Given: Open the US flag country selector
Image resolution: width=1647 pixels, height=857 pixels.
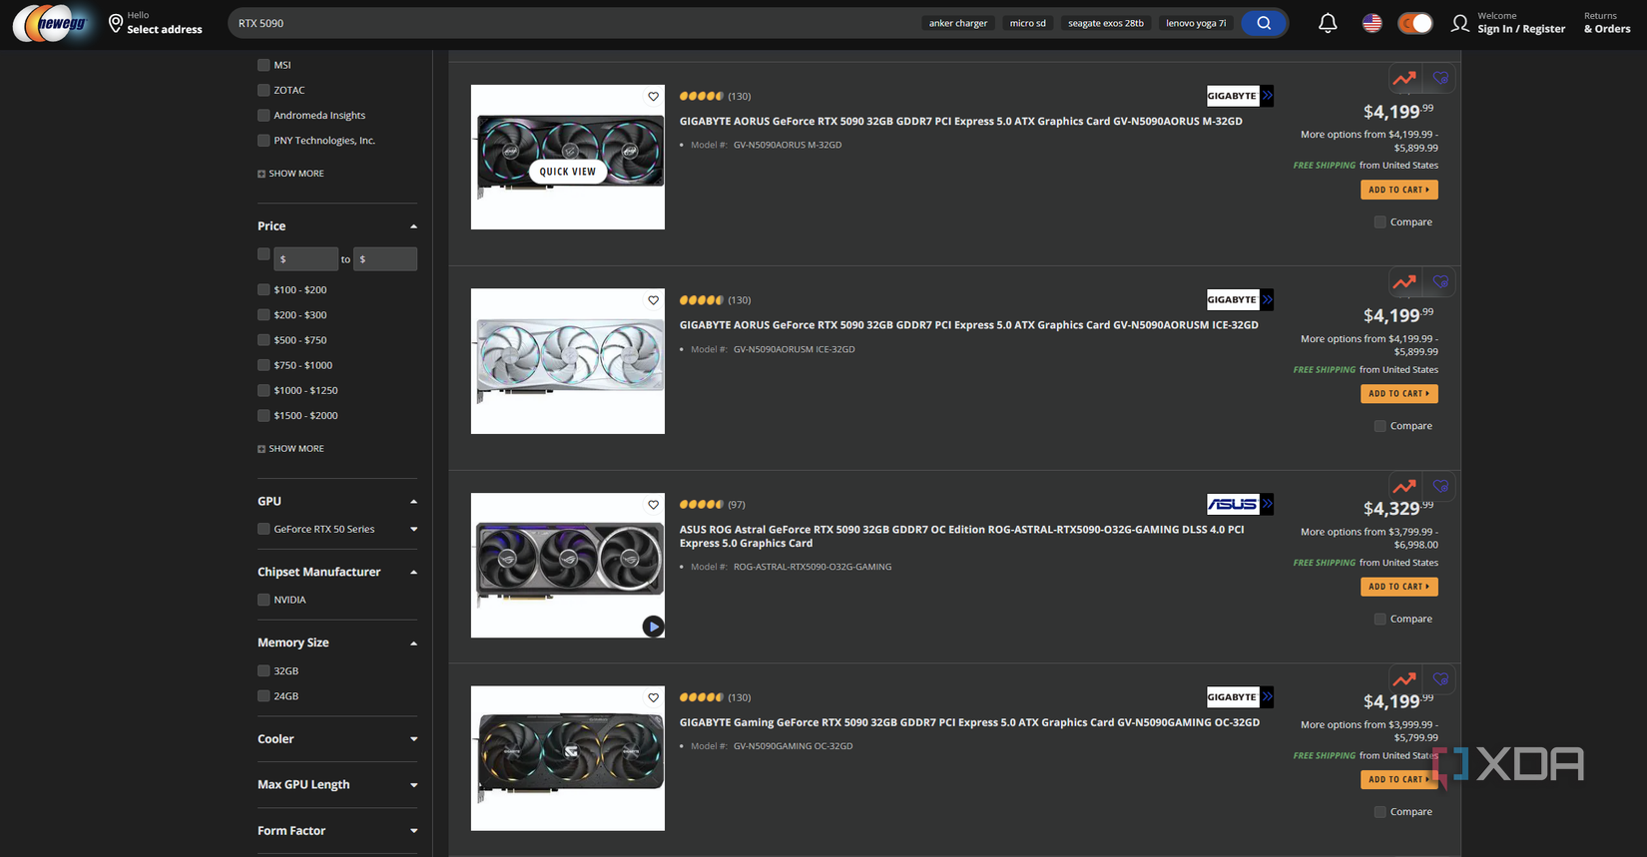Looking at the screenshot, I should pyautogui.click(x=1372, y=23).
